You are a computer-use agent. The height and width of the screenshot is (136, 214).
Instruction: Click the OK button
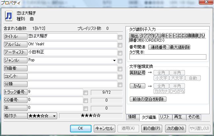click(81, 128)
